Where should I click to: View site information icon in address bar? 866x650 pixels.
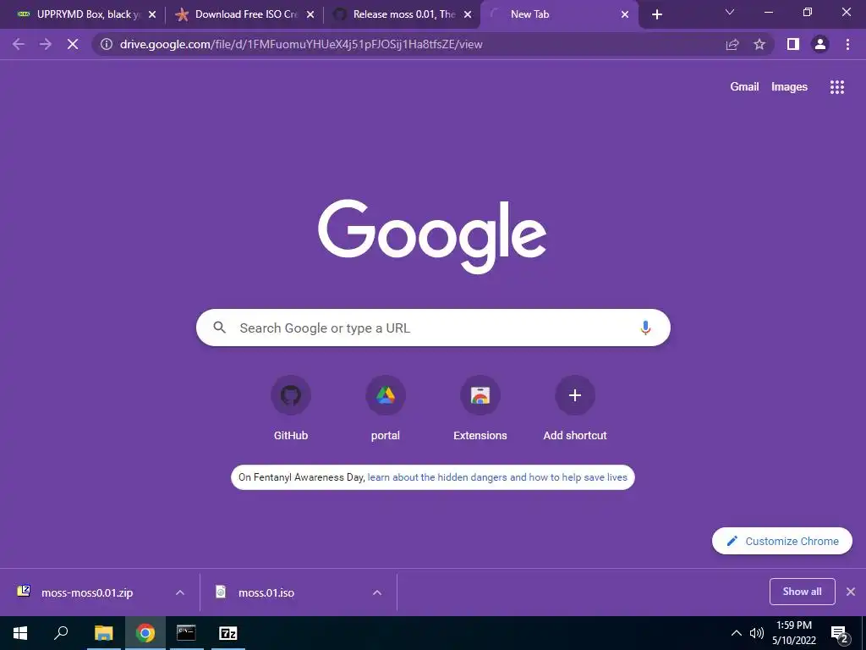click(x=107, y=44)
